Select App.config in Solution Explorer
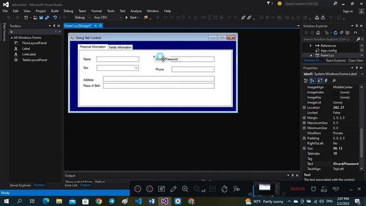 328,50
